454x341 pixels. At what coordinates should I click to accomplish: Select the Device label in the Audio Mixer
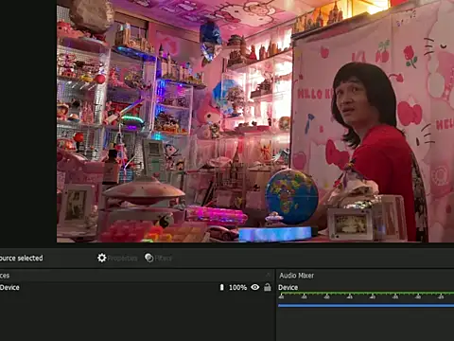pyautogui.click(x=288, y=287)
